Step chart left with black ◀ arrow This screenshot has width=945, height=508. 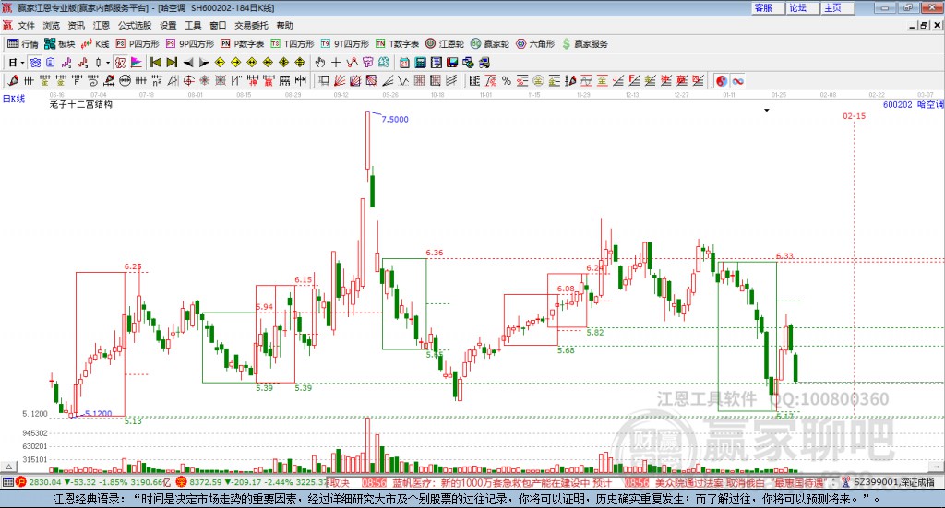click(188, 63)
